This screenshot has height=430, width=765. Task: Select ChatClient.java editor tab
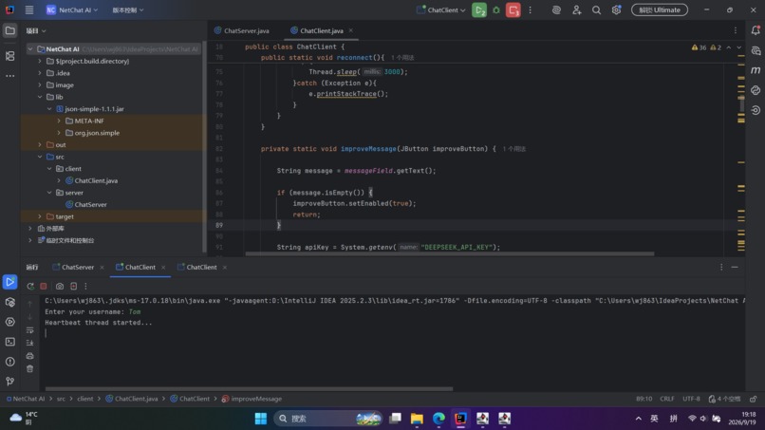click(317, 30)
